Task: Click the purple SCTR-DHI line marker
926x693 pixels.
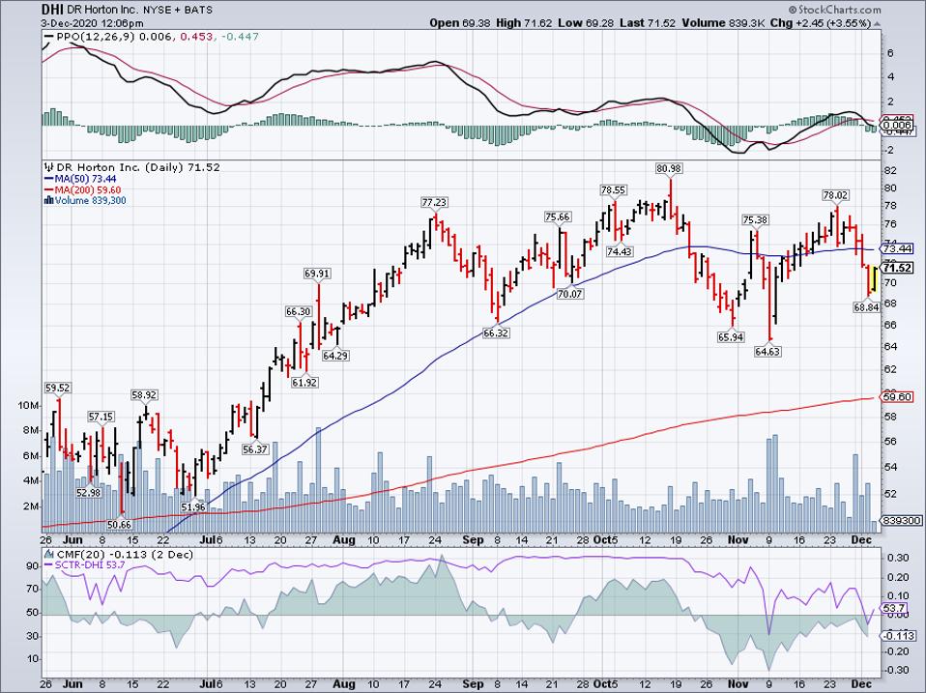Action: click(x=48, y=564)
